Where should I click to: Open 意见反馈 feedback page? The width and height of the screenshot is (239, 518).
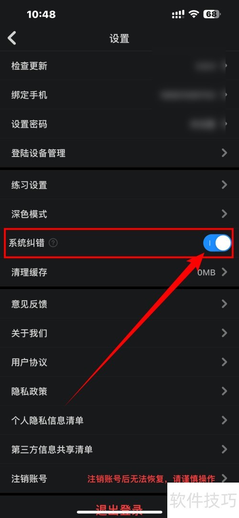pos(119,304)
